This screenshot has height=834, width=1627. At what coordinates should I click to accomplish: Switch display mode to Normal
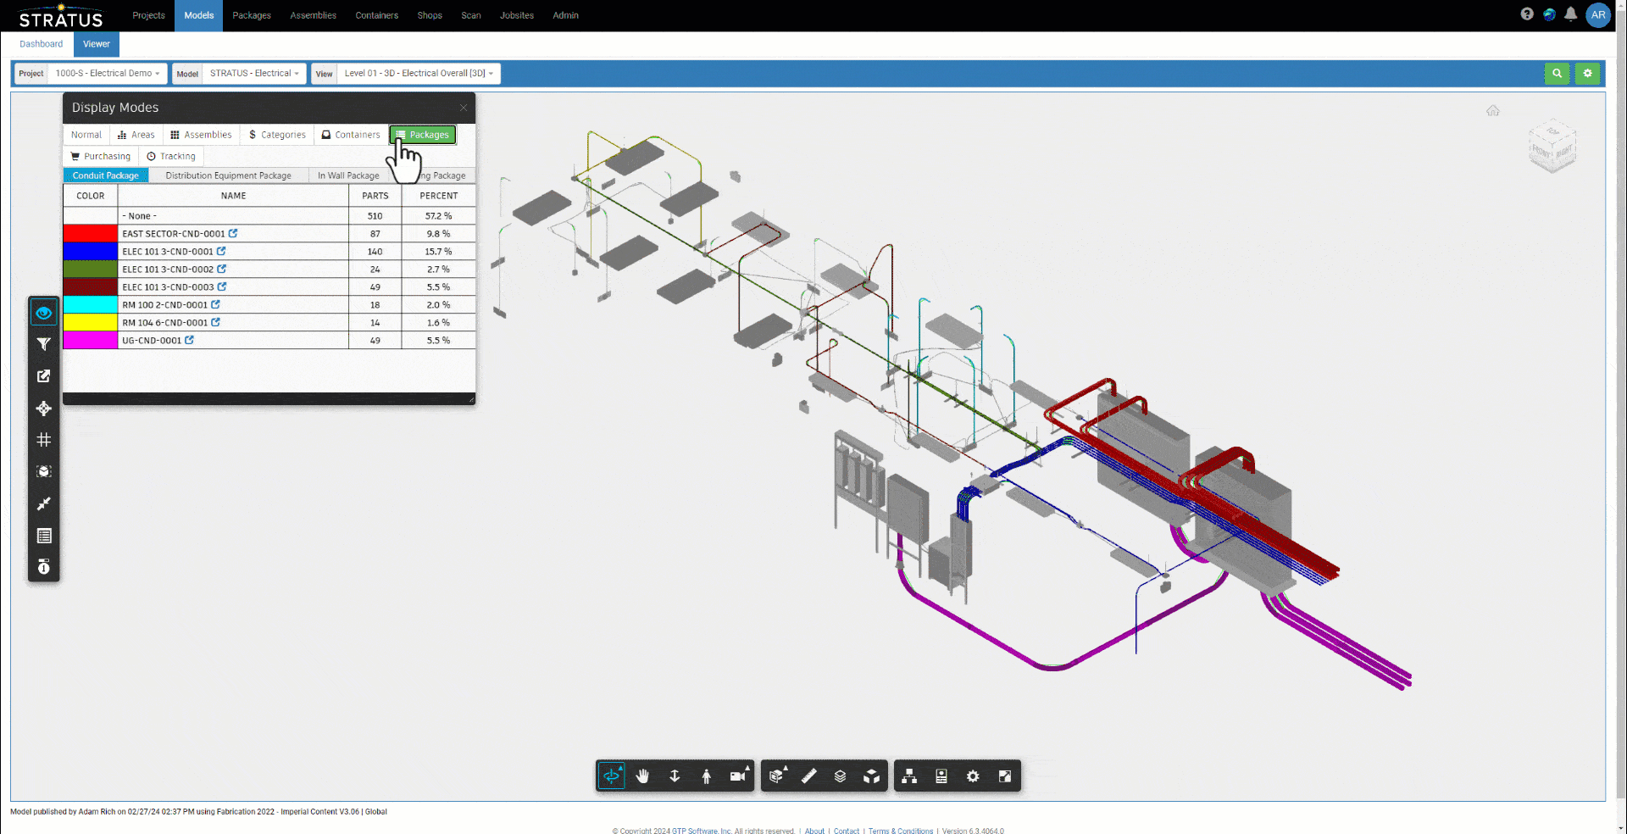(x=86, y=135)
